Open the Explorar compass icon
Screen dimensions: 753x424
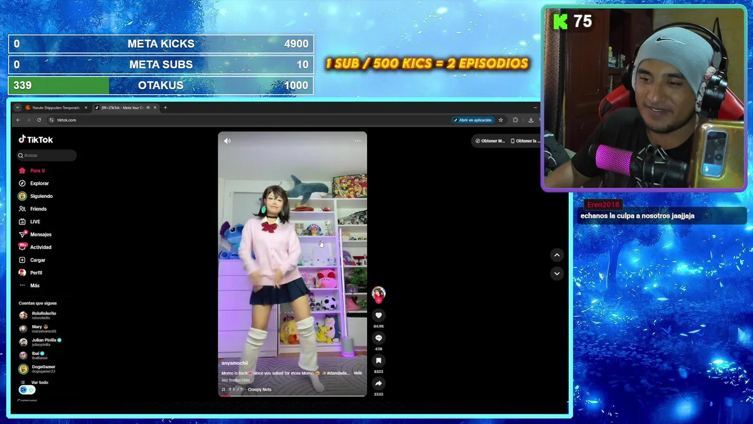pos(22,183)
